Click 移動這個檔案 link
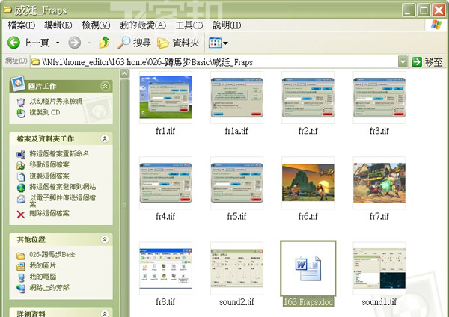This screenshot has height=317, width=449. point(49,164)
